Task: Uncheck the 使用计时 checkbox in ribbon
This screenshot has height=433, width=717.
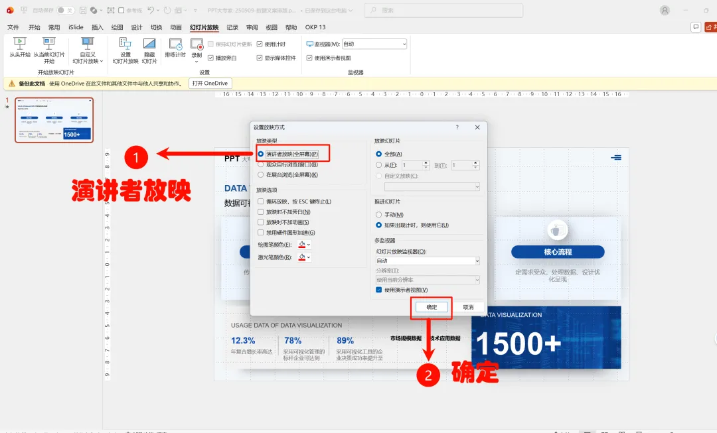Action: [260, 44]
